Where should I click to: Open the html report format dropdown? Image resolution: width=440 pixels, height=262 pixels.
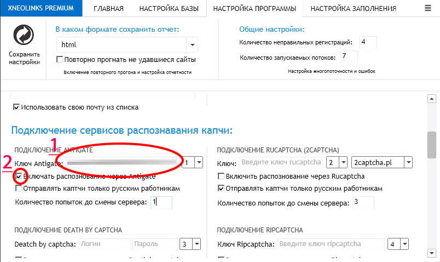[192, 45]
